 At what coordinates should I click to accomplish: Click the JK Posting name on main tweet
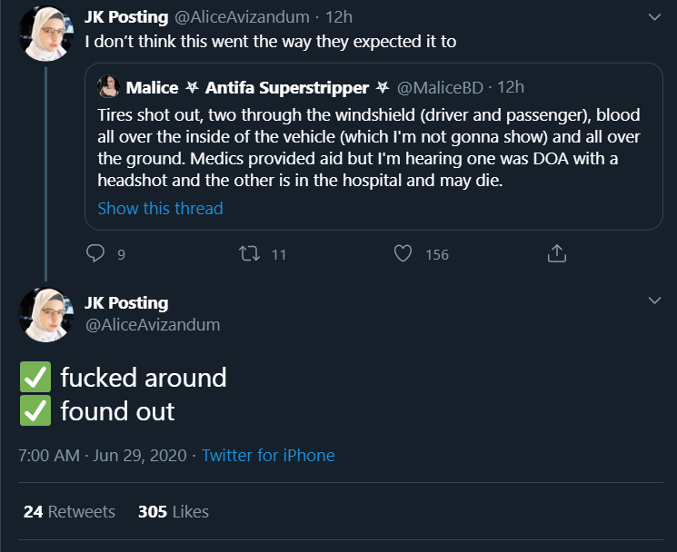coord(126,302)
